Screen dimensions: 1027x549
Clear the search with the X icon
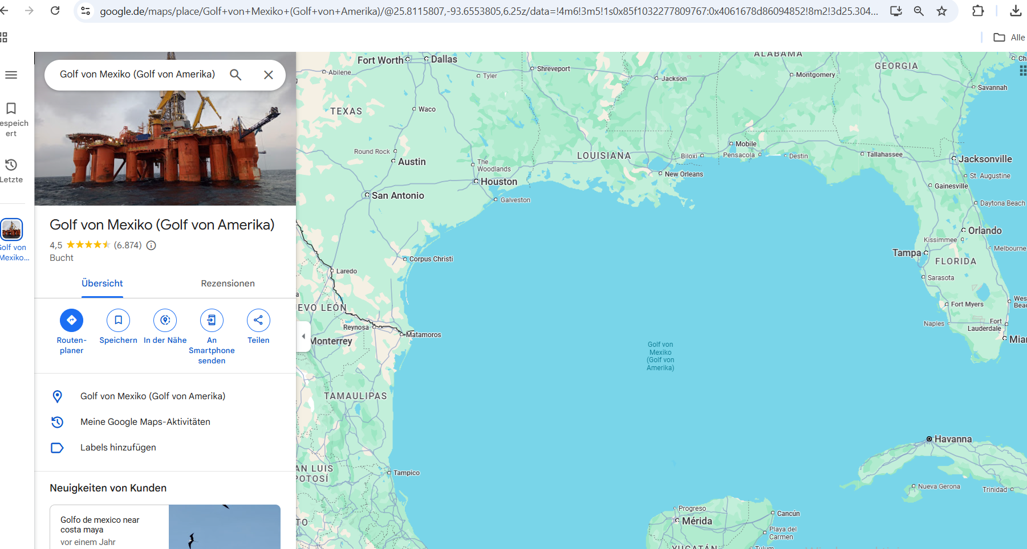tap(269, 75)
